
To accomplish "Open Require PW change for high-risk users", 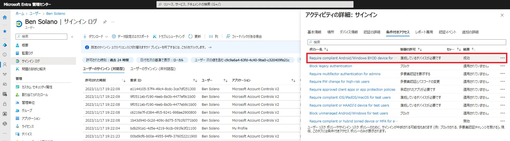I will [x=339, y=82].
